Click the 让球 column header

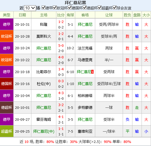(109, 15)
